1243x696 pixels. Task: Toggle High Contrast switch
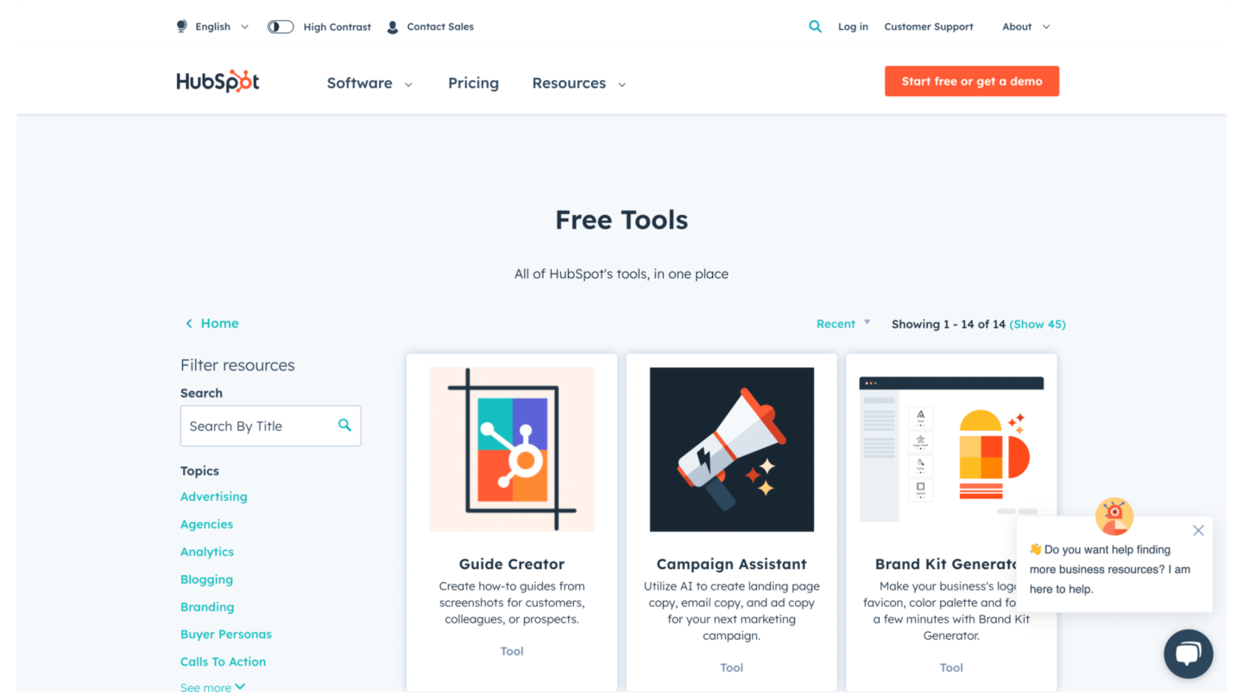281,27
